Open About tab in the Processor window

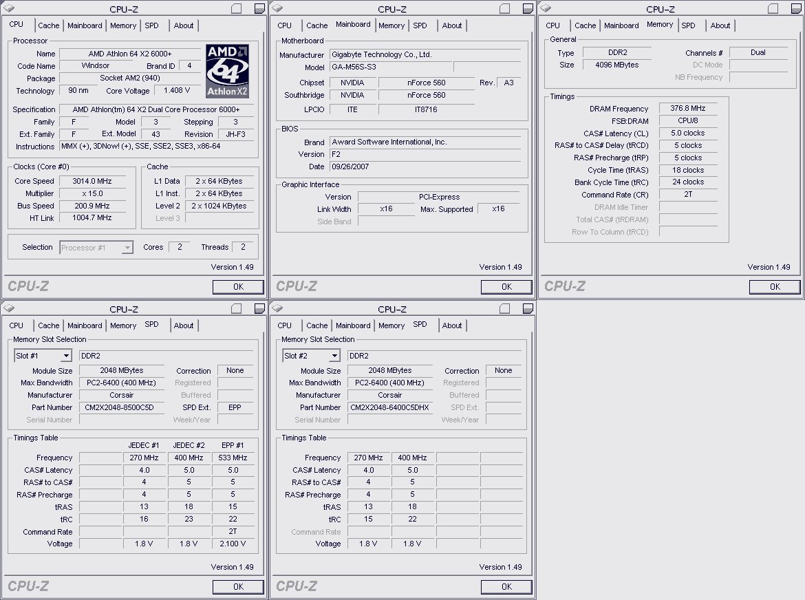pyautogui.click(x=183, y=25)
